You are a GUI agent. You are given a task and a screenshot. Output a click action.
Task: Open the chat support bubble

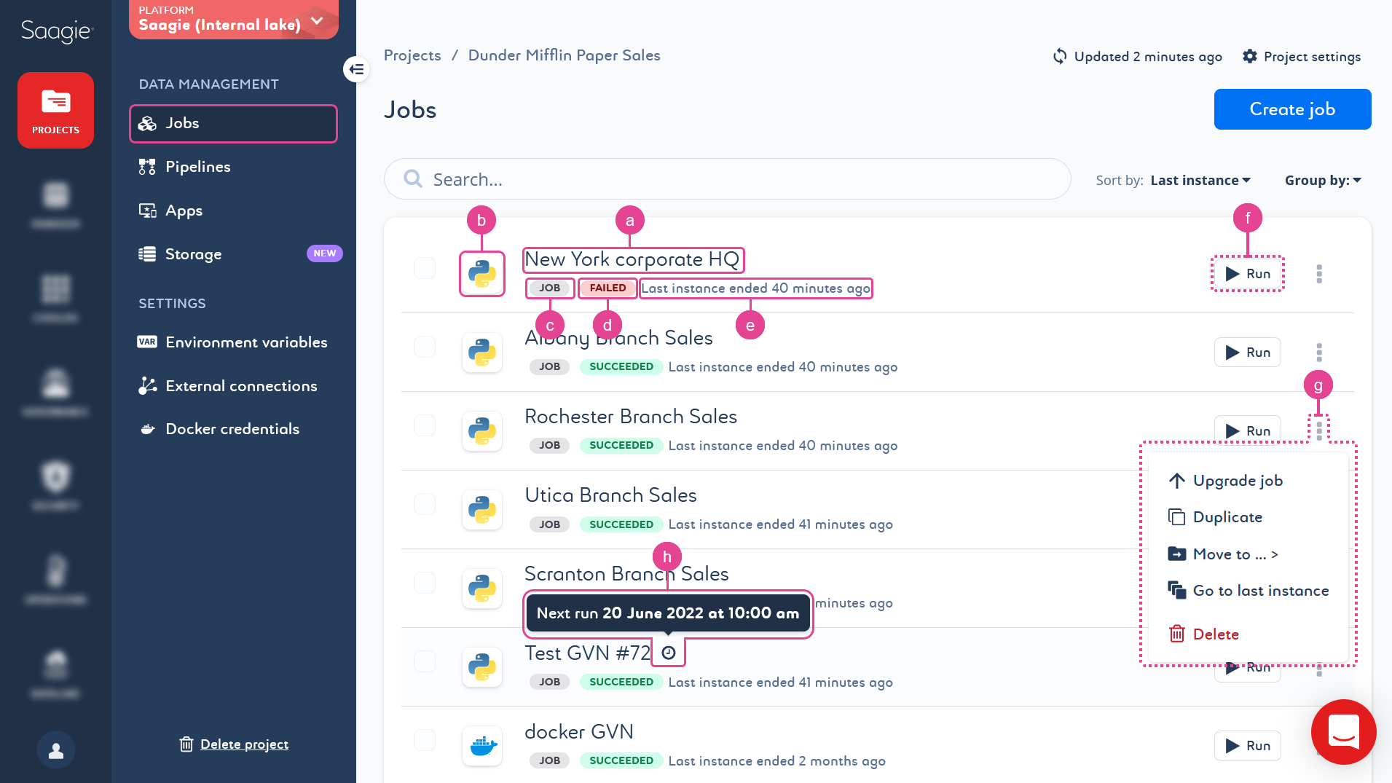click(x=1343, y=731)
